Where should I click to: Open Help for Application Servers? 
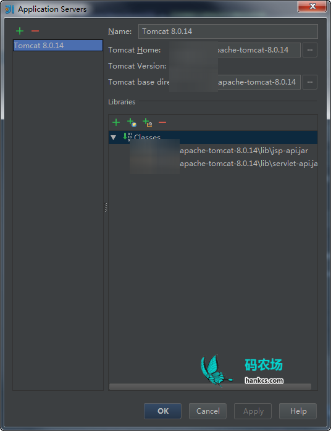coord(298,411)
